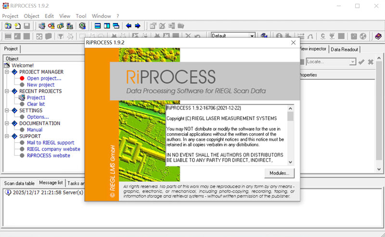Open the Options... settings link
The height and width of the screenshot is (237, 385).
tap(38, 117)
